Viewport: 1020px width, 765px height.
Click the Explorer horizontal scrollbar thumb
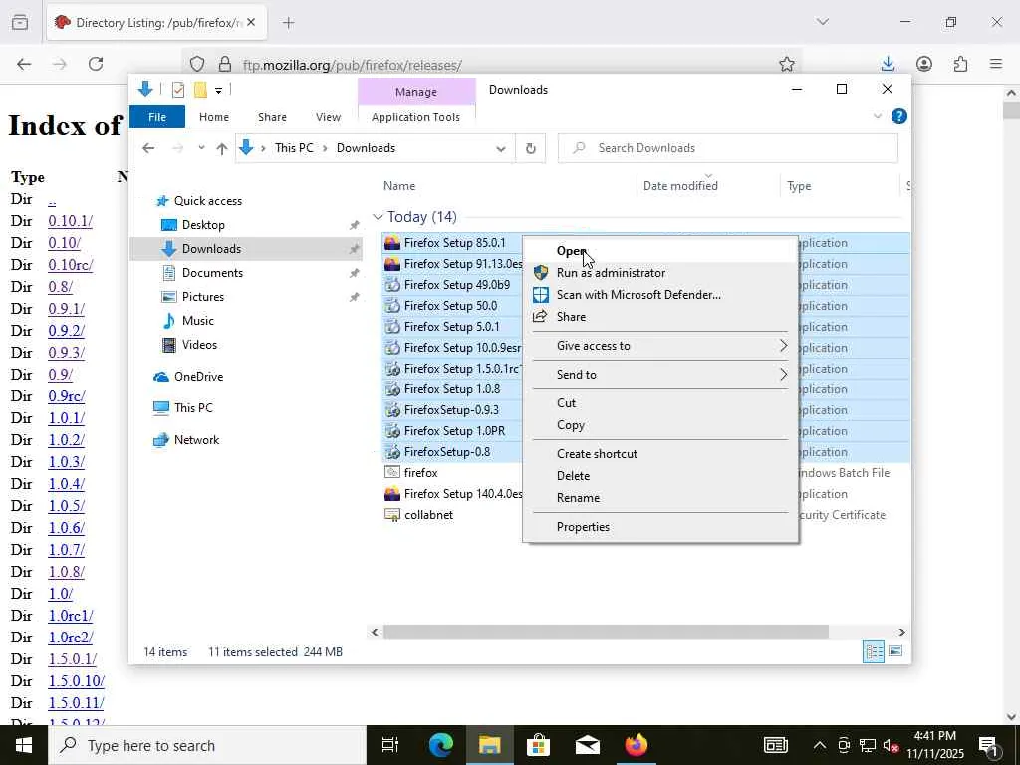(x=606, y=632)
